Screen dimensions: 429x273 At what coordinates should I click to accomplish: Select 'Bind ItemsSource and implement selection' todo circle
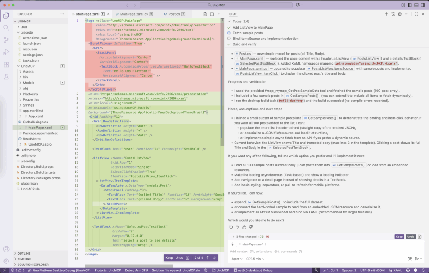pyautogui.click(x=229, y=39)
